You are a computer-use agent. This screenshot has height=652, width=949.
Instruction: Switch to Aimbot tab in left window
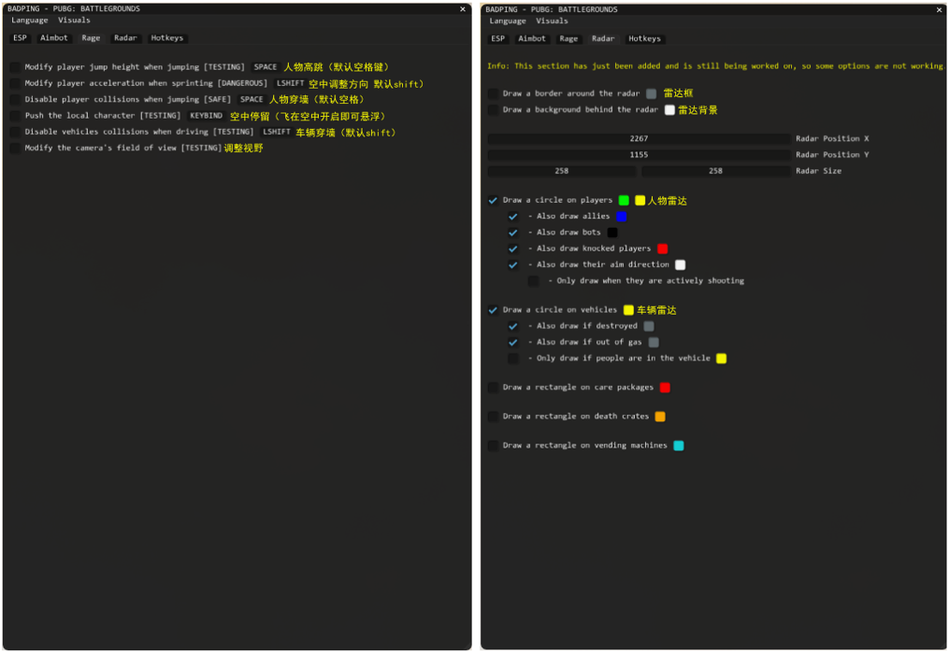click(54, 37)
